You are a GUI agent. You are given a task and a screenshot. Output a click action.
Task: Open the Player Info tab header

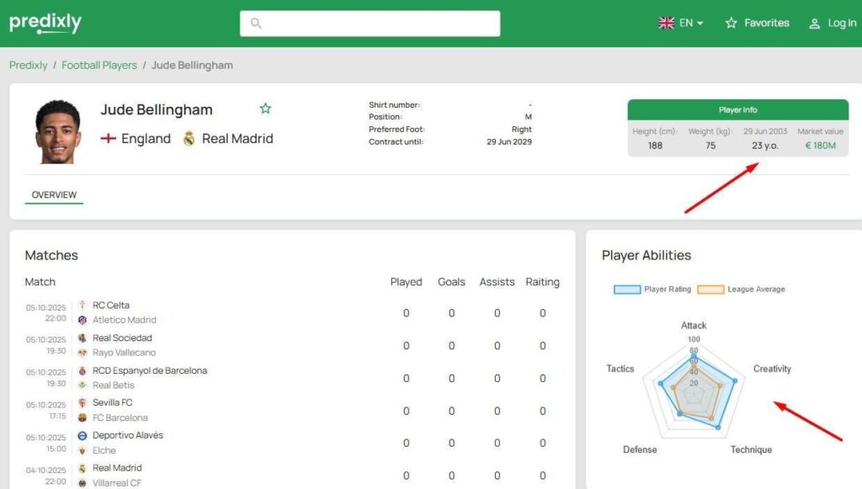click(737, 110)
